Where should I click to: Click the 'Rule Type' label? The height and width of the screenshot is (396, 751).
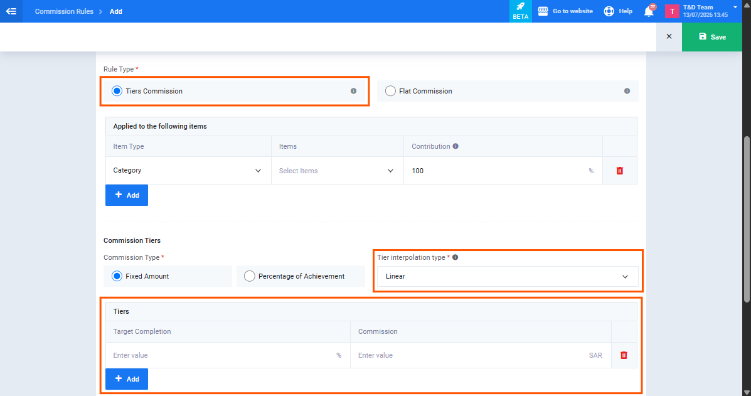(x=119, y=69)
